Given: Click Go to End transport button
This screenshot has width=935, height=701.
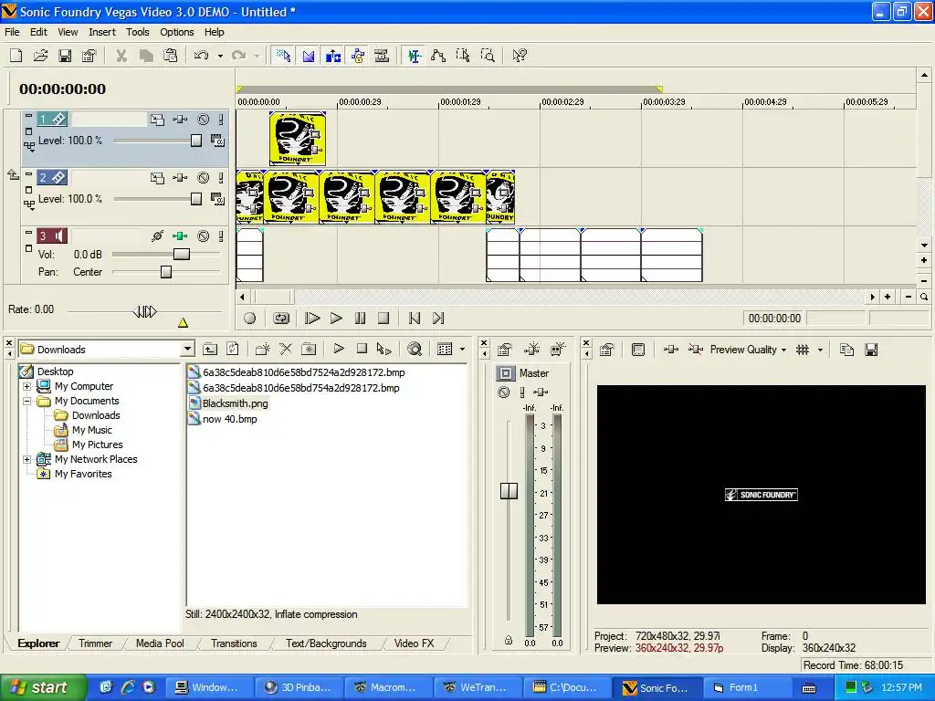Looking at the screenshot, I should [x=438, y=319].
